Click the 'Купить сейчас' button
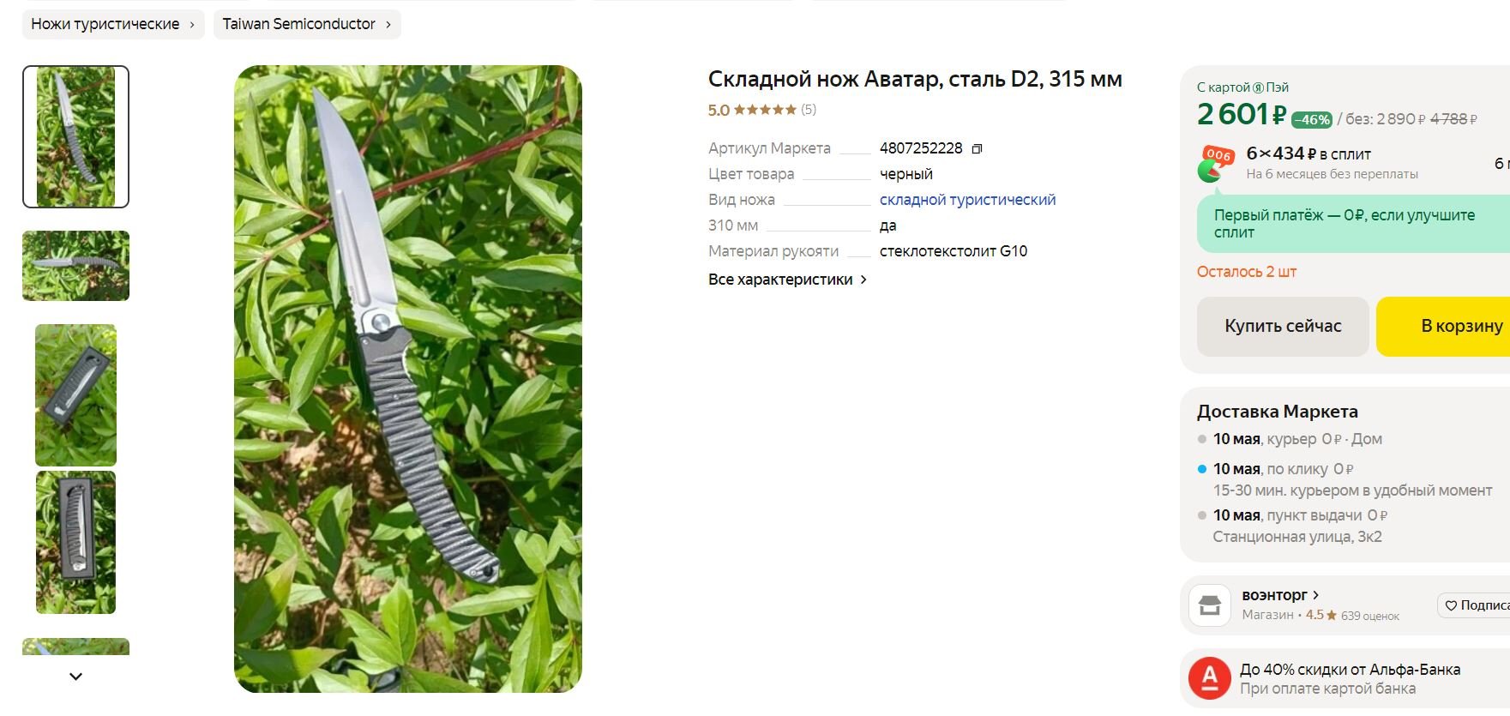Screen dimensions: 1510x716 pyautogui.click(x=1283, y=327)
